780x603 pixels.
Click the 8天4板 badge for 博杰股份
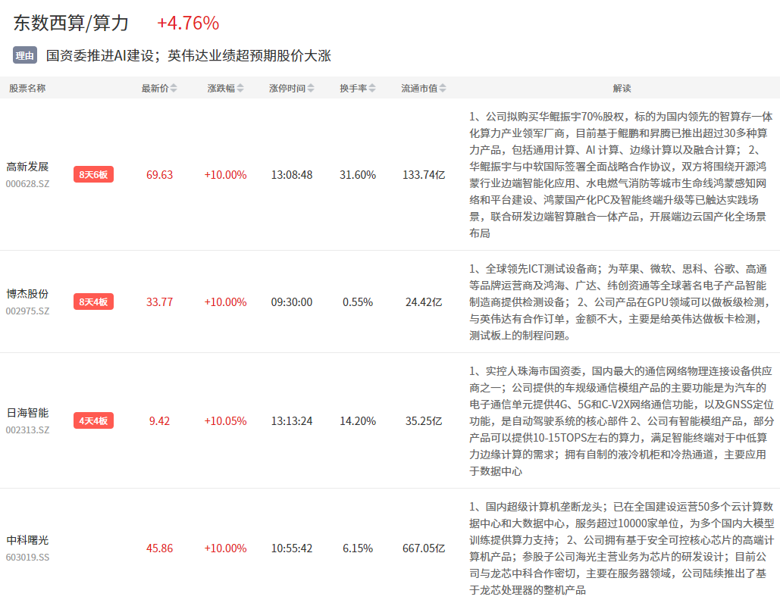coord(93,301)
